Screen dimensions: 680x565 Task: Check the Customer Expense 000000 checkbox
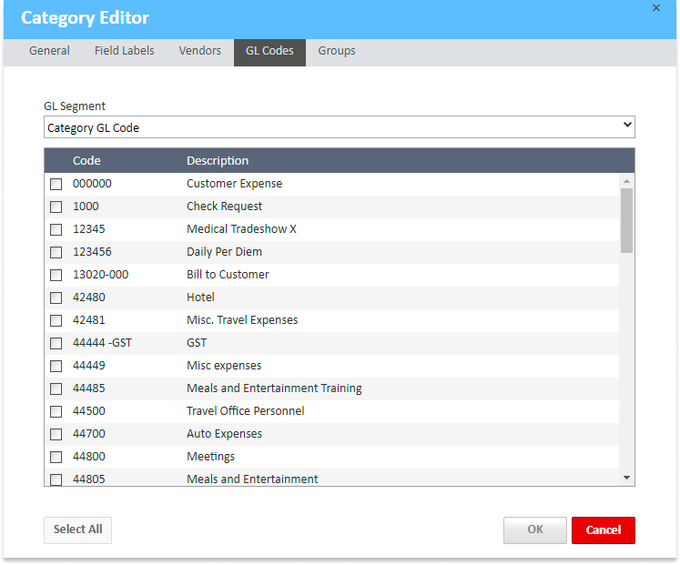(x=56, y=184)
